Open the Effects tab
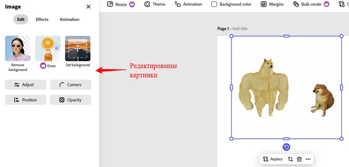 click(x=42, y=19)
